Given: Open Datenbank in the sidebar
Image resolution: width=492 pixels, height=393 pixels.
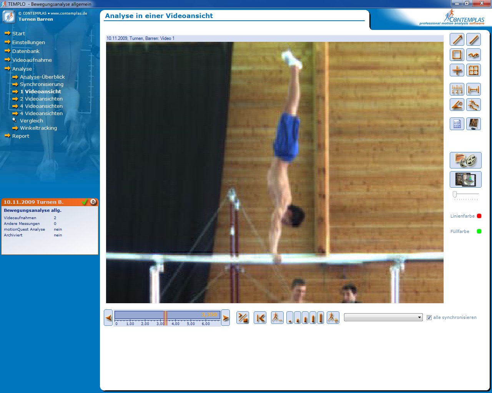Looking at the screenshot, I should pyautogui.click(x=26, y=51).
